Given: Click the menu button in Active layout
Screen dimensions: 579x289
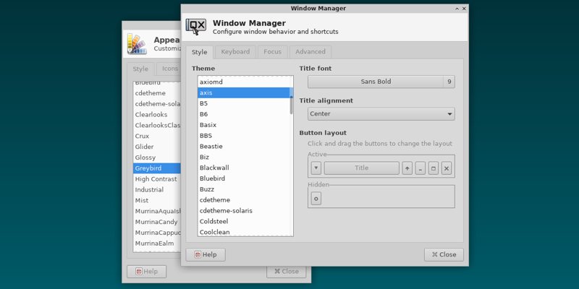Looking at the screenshot, I should coord(316,168).
